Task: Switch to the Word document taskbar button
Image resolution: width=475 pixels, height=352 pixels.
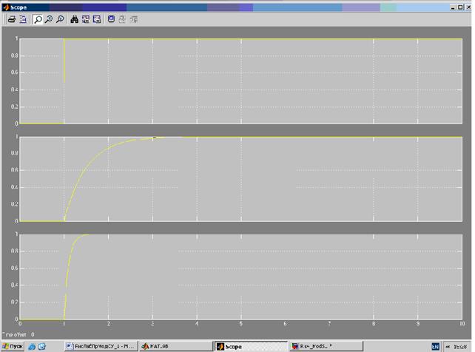Action: 101,346
